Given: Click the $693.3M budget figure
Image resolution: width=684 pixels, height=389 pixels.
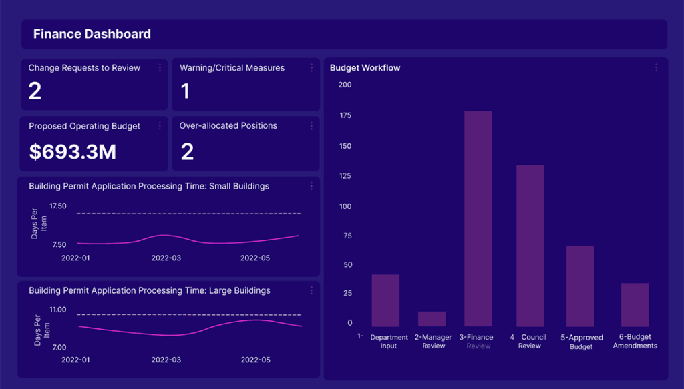Looking at the screenshot, I should click(73, 152).
